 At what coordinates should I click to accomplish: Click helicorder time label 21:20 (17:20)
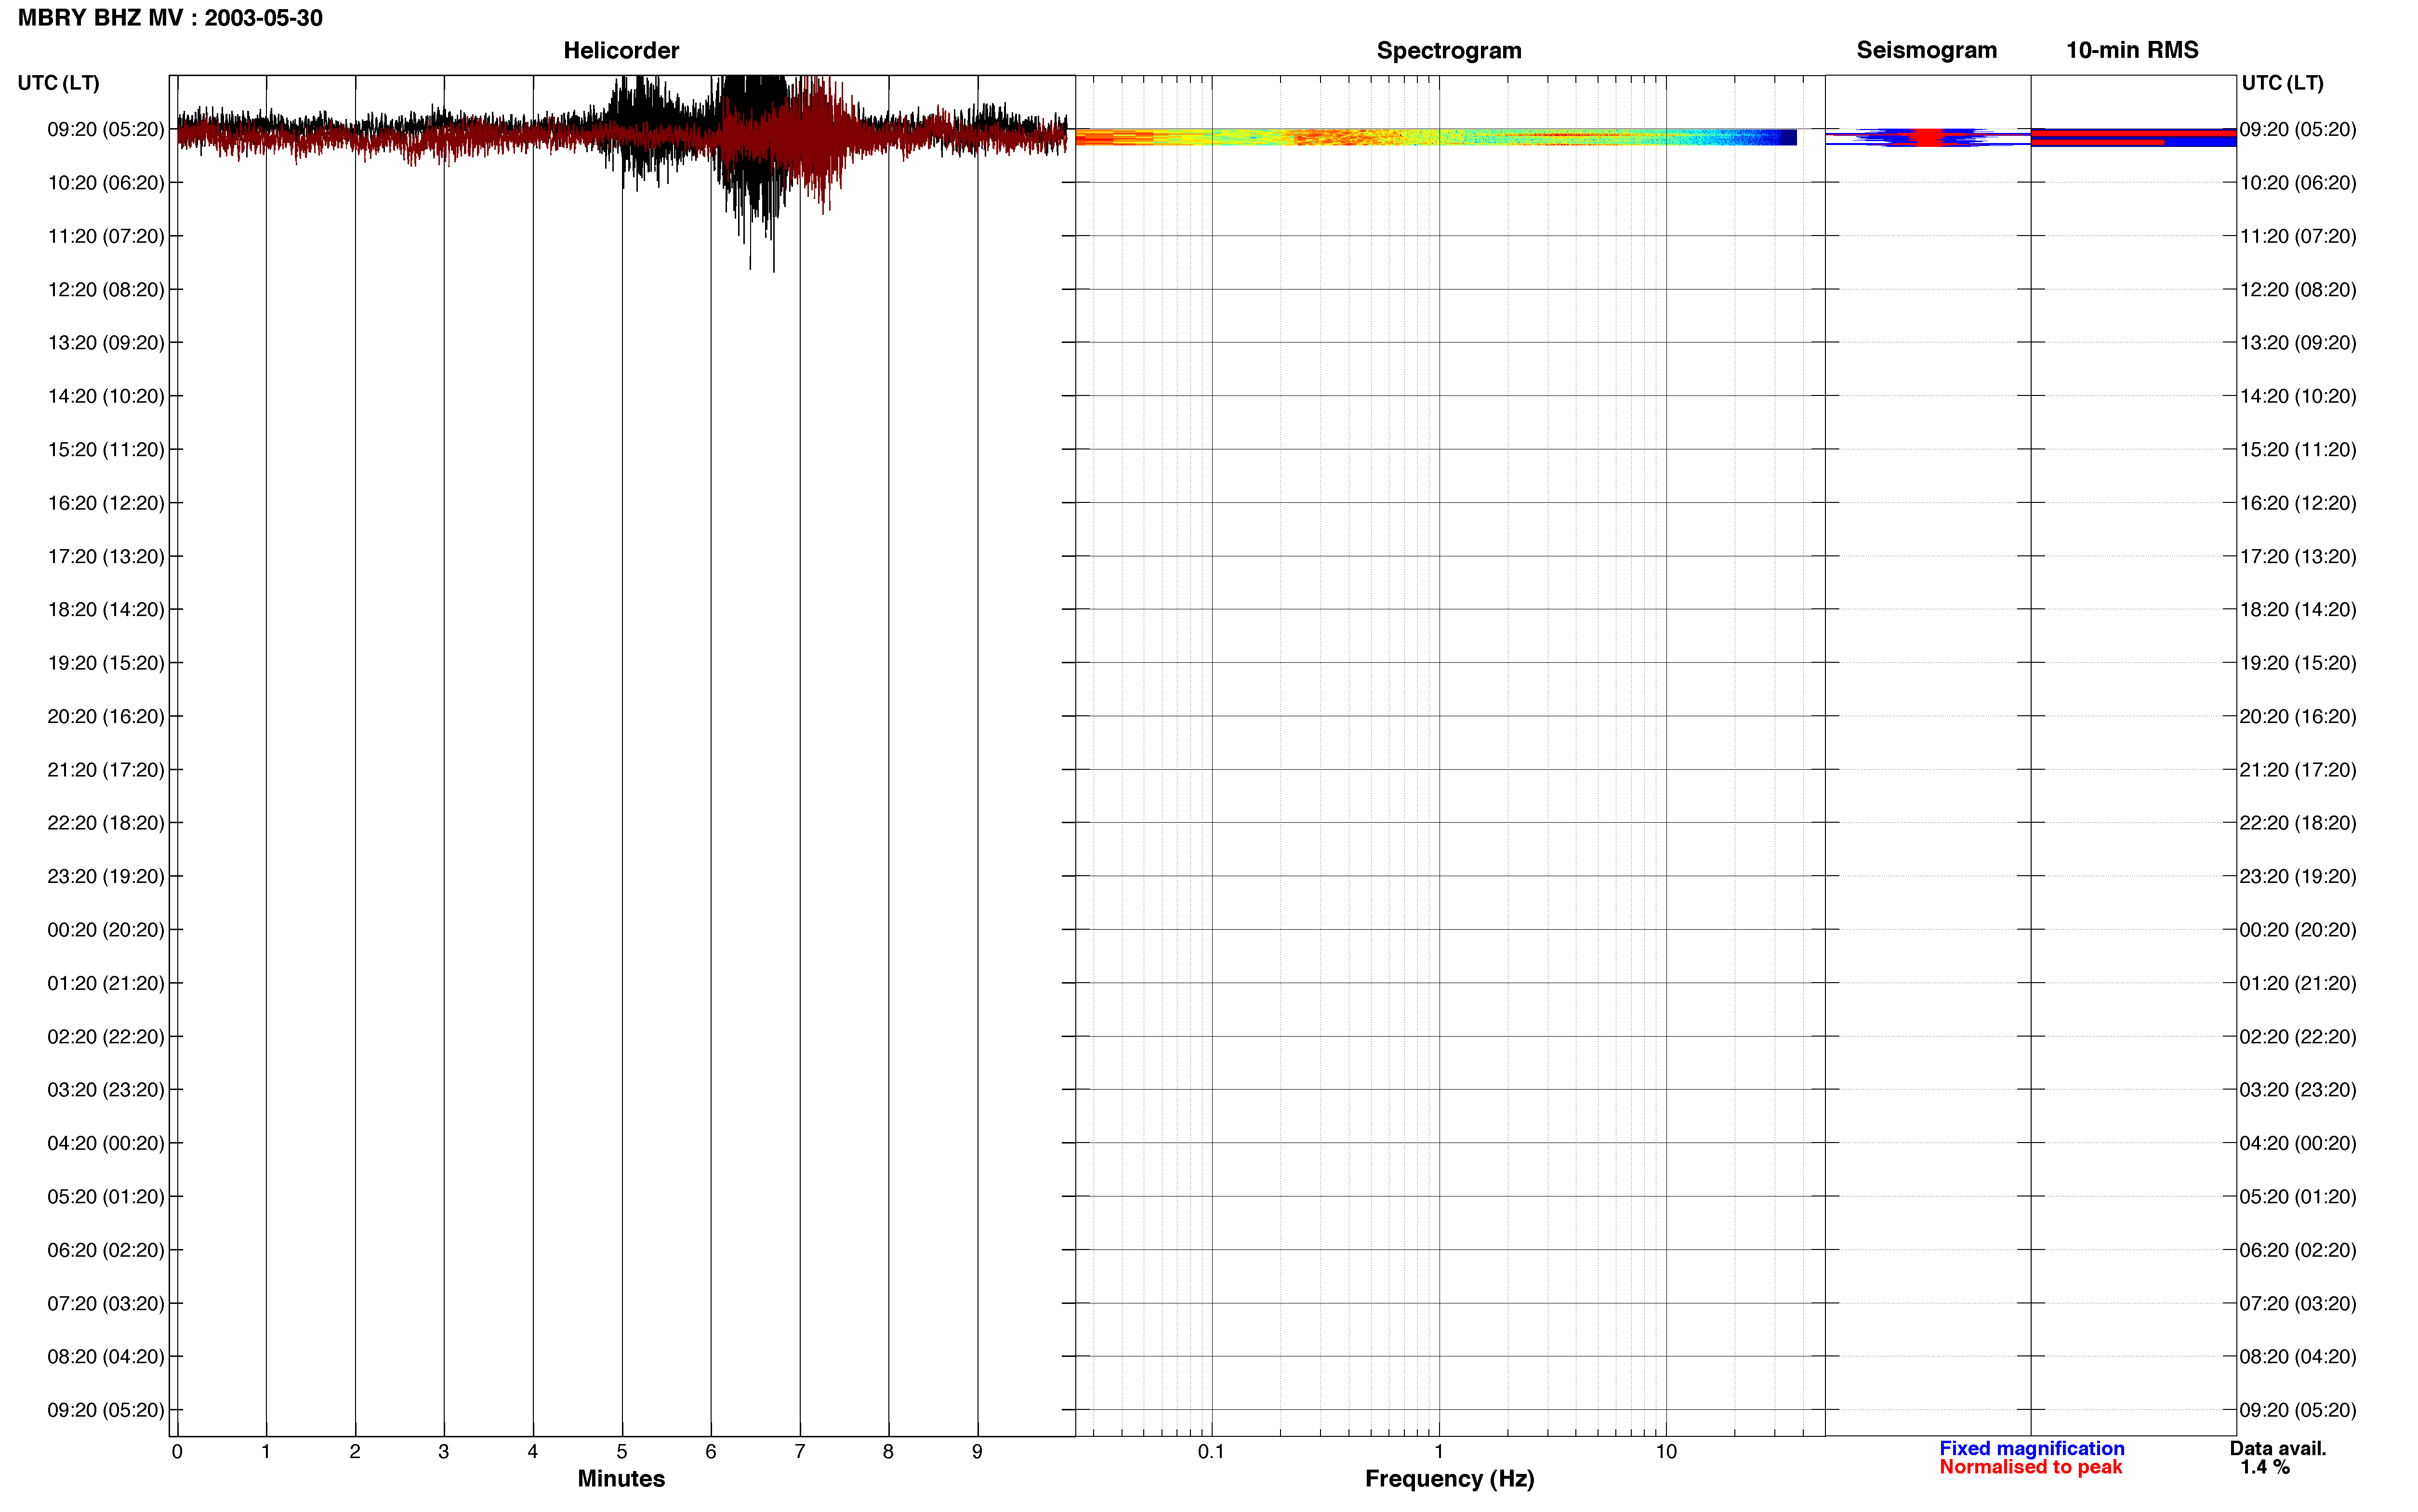(106, 770)
